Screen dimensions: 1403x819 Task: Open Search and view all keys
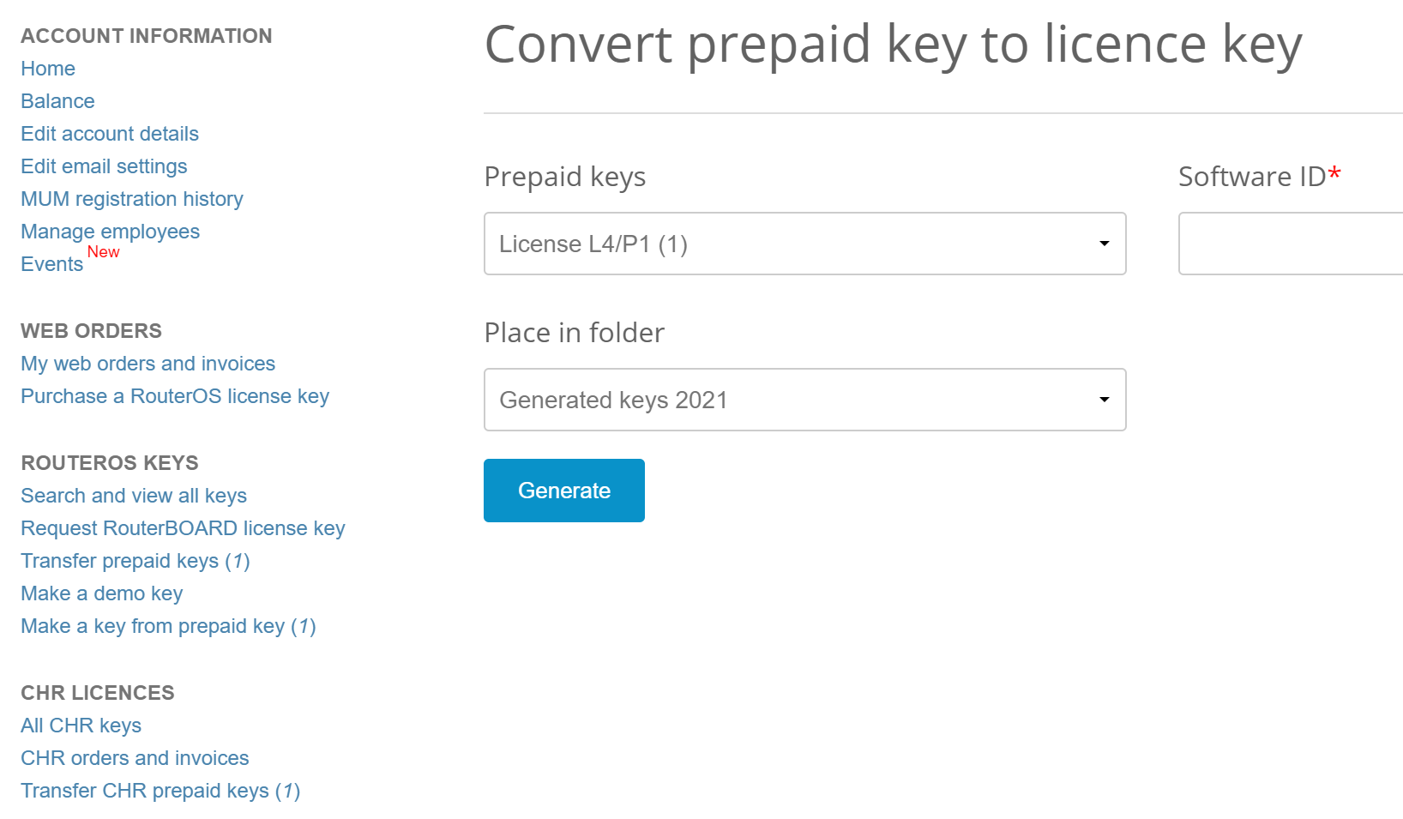click(x=134, y=496)
